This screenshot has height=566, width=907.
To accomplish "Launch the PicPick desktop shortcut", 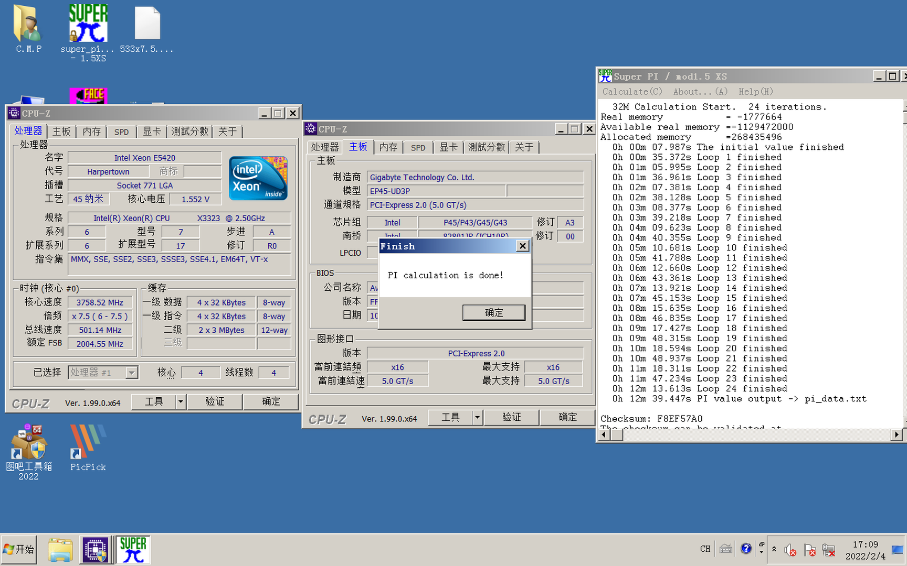I will click(88, 449).
